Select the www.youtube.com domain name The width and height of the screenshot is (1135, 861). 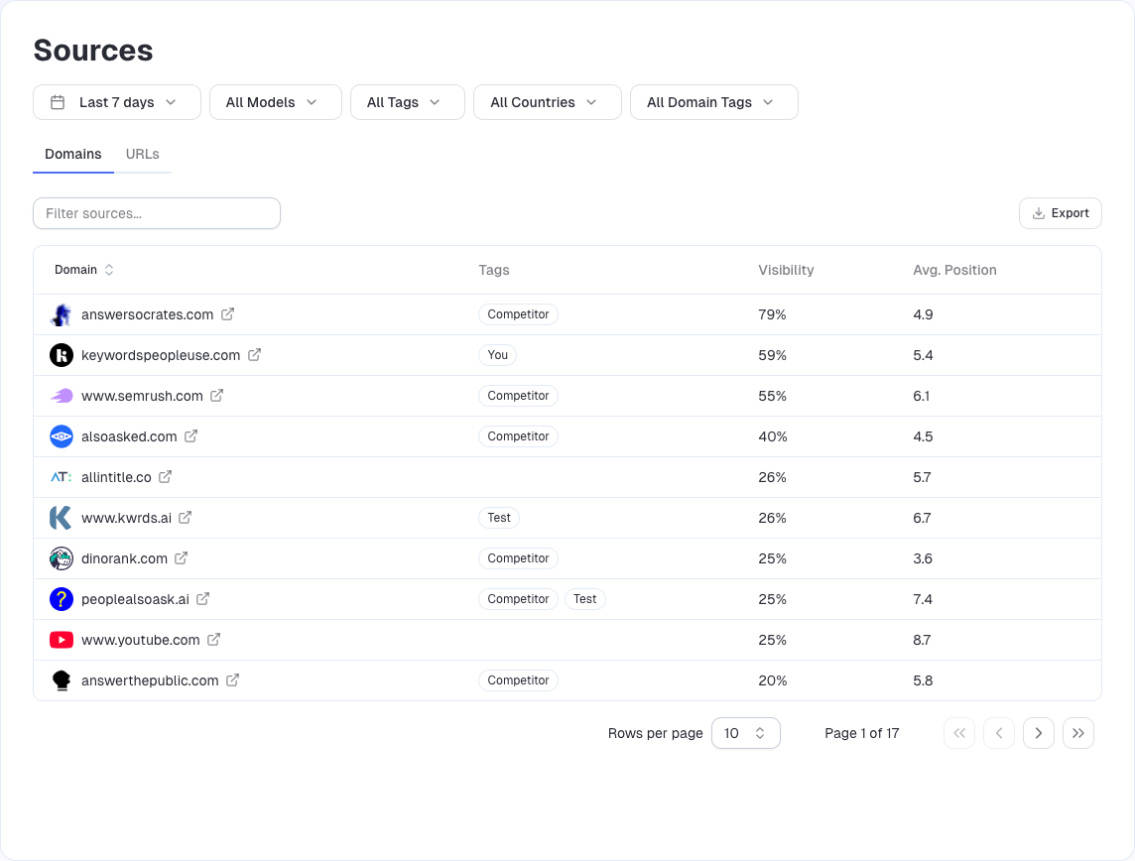tap(141, 640)
